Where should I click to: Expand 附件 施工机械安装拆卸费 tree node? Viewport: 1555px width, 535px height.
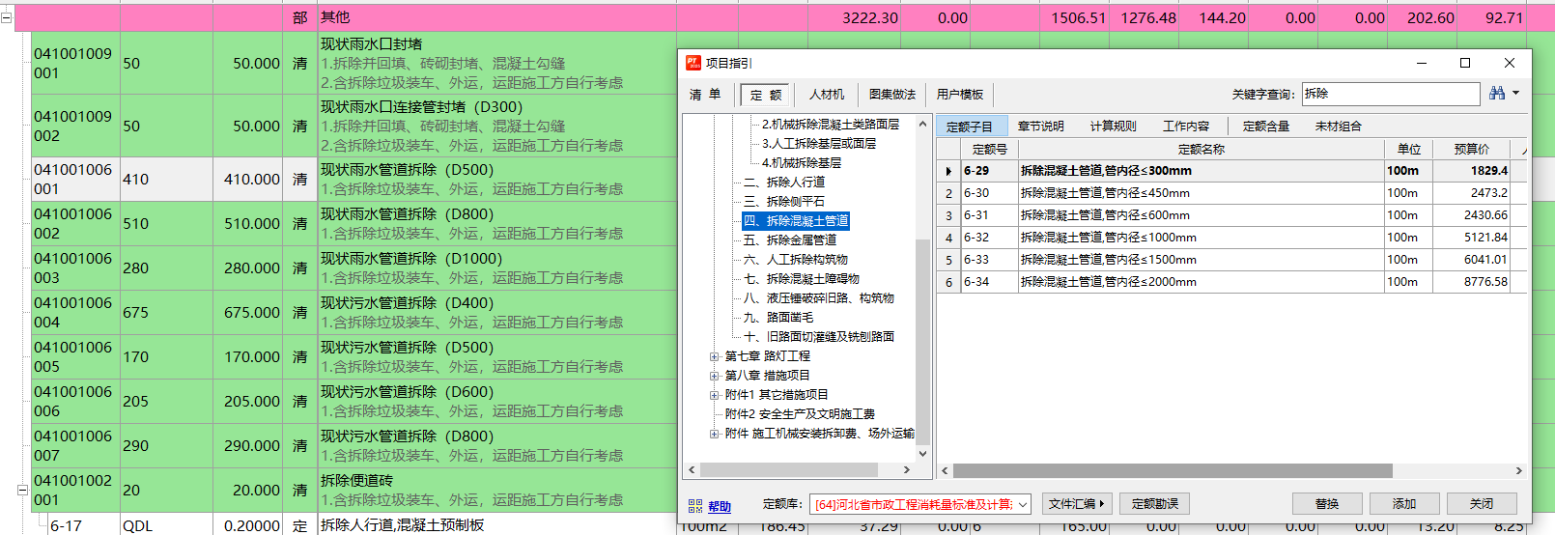(x=715, y=434)
